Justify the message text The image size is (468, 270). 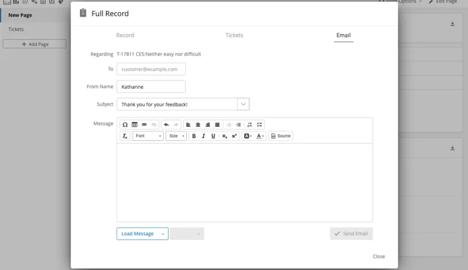click(217, 125)
